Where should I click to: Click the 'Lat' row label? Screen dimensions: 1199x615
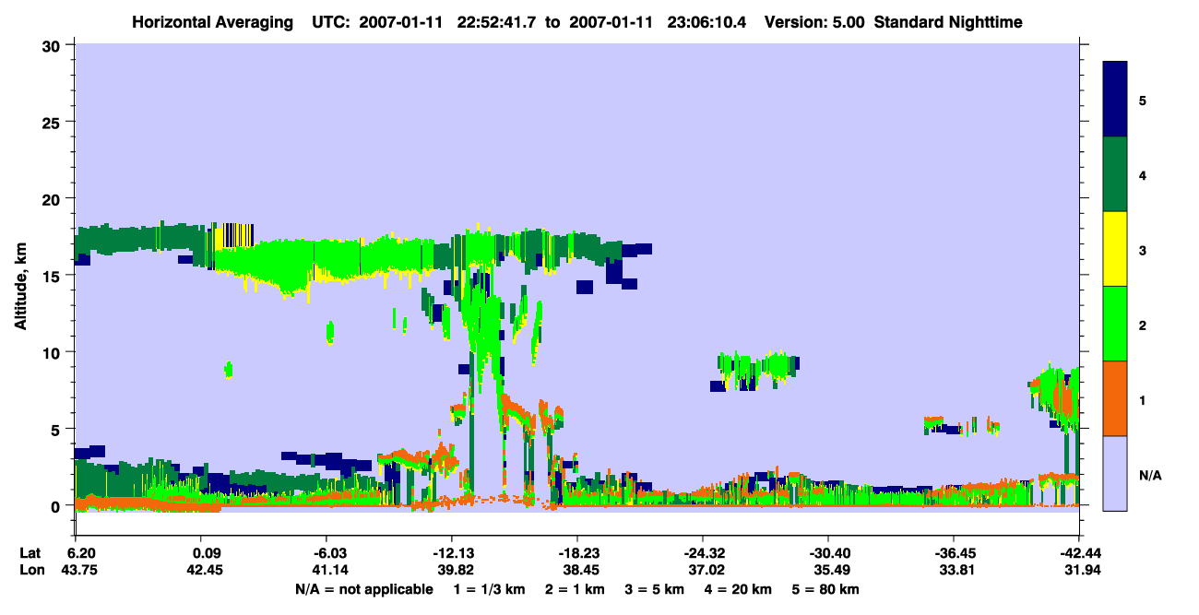click(x=31, y=553)
